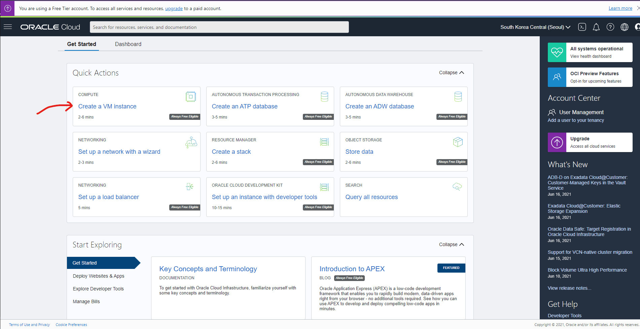Screen dimensions: 640x329
Task: Click Create an ATP database link
Action: point(245,106)
